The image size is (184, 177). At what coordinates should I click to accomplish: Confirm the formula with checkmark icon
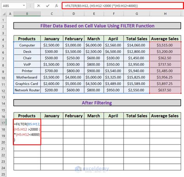48,6
